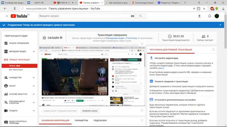The width and height of the screenshot is (227, 127).
Task: Open the Сообщество sidebar section
Action: (x=15, y=78)
